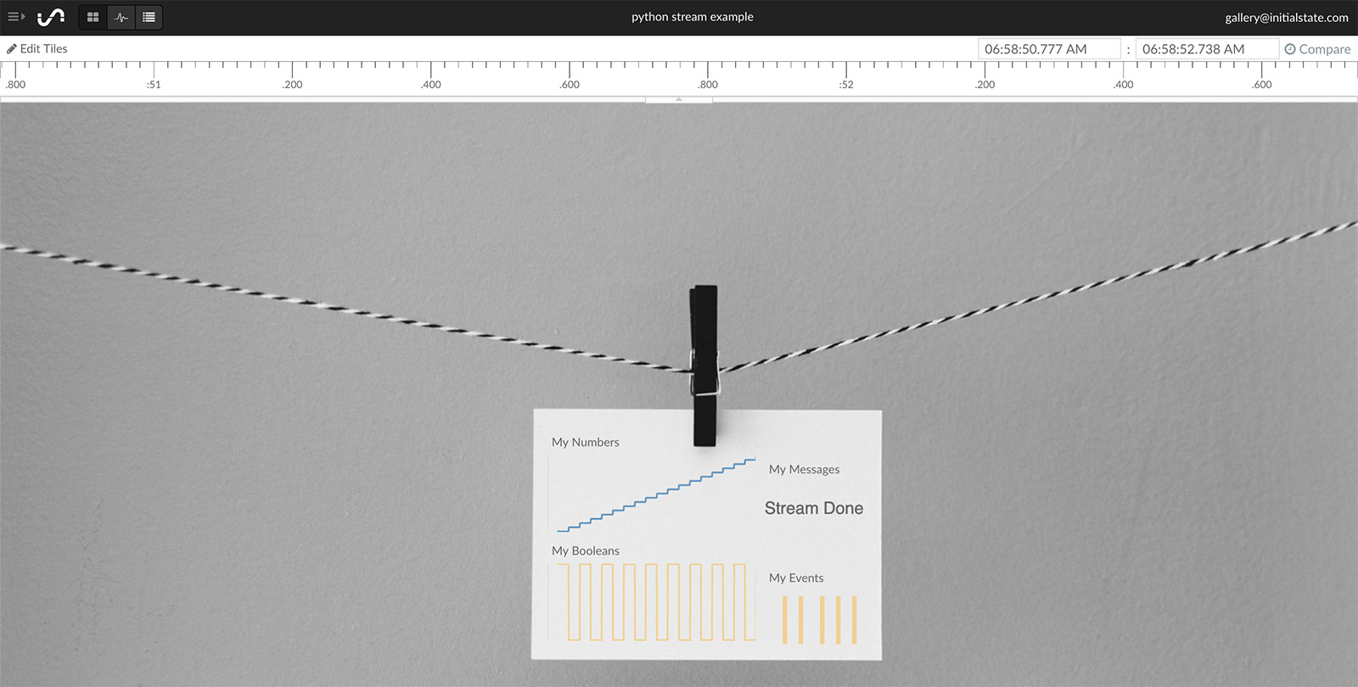Open the hamburger sidebar menu
Image resolution: width=1358 pixels, height=687 pixels.
click(16, 17)
